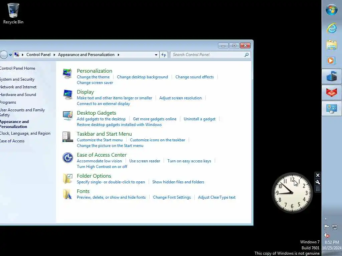Screen dimensions: 342x256
Task: Open Programs category in sidebar
Action: (8, 102)
